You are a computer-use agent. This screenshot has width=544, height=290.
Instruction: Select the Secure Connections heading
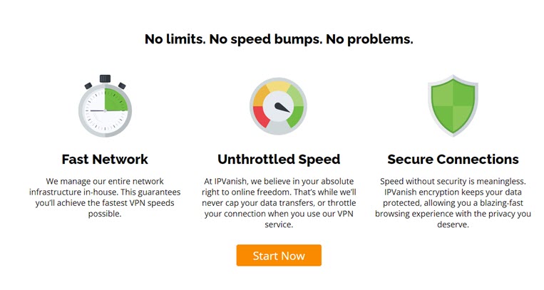(453, 159)
